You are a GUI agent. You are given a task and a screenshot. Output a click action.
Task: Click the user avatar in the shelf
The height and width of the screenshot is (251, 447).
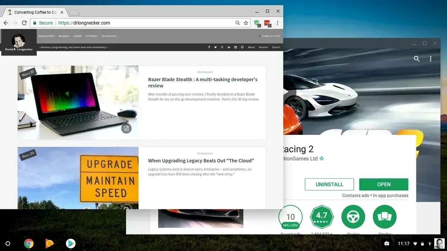(x=439, y=244)
